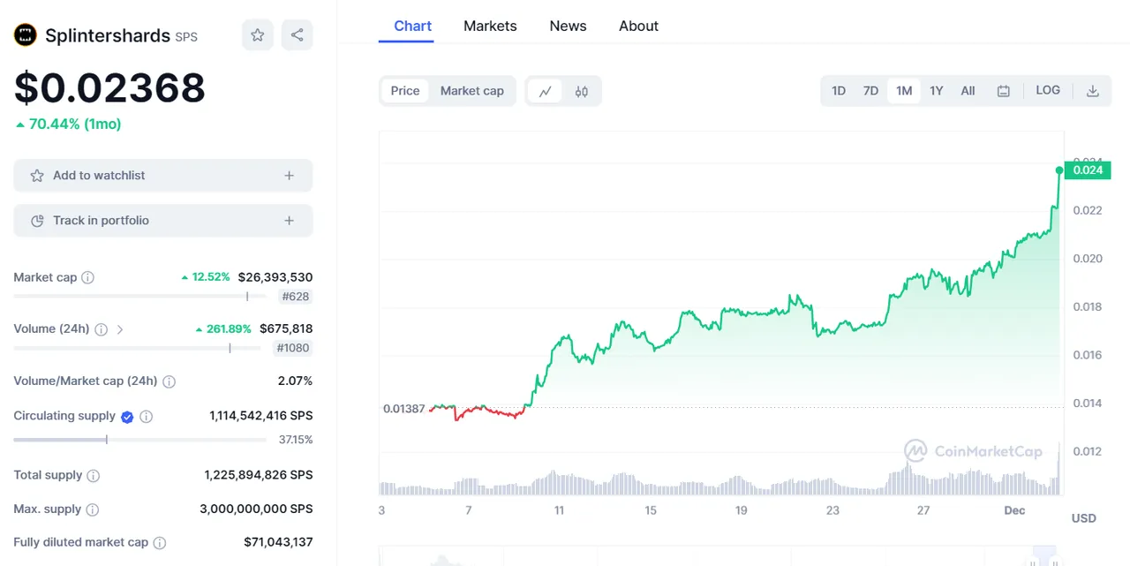
Task: Click the plus icon on Track in portfolio
Action: pos(289,221)
